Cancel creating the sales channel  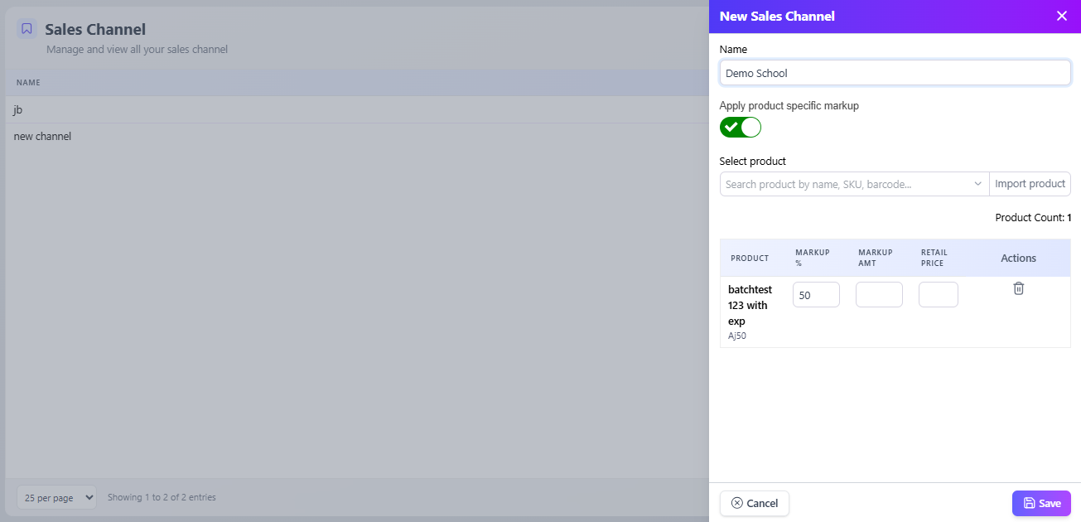coord(754,503)
